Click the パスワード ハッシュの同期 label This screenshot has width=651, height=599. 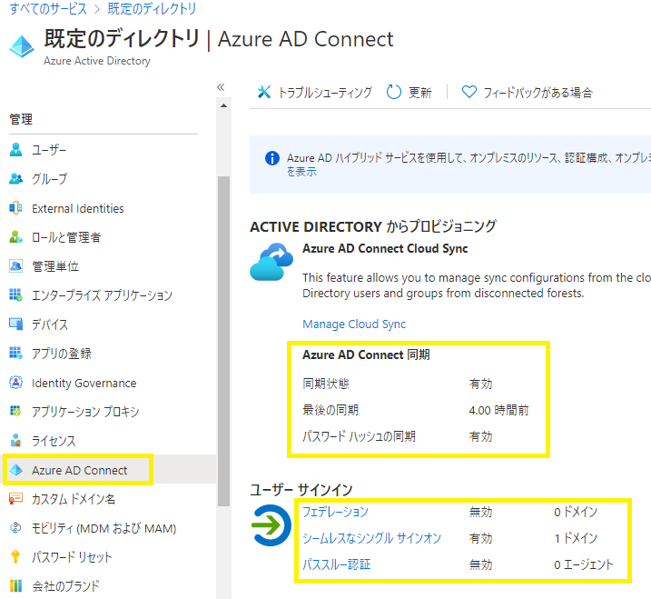[360, 436]
